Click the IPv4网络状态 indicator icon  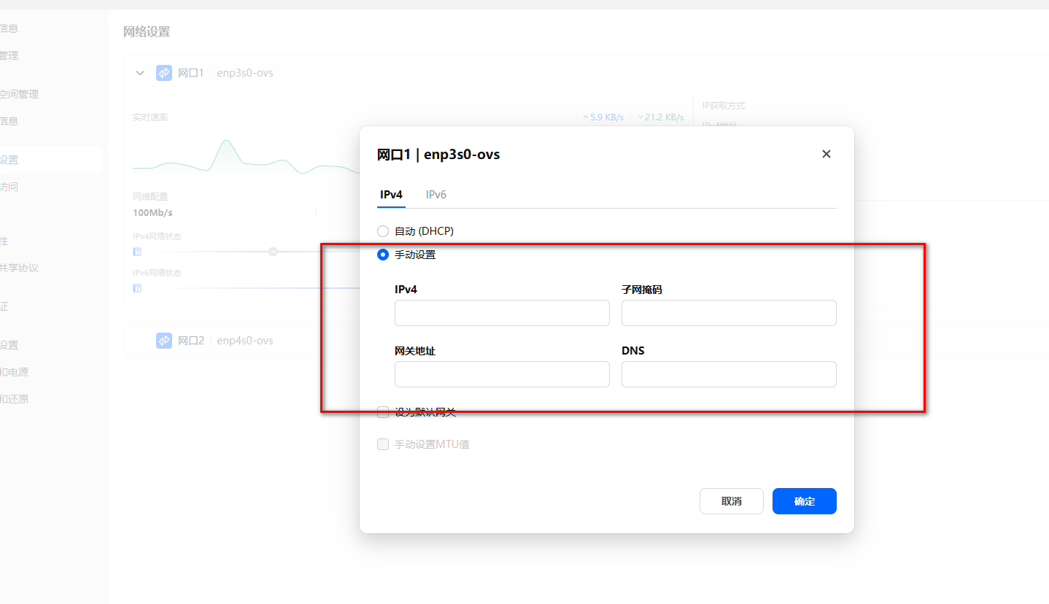137,252
